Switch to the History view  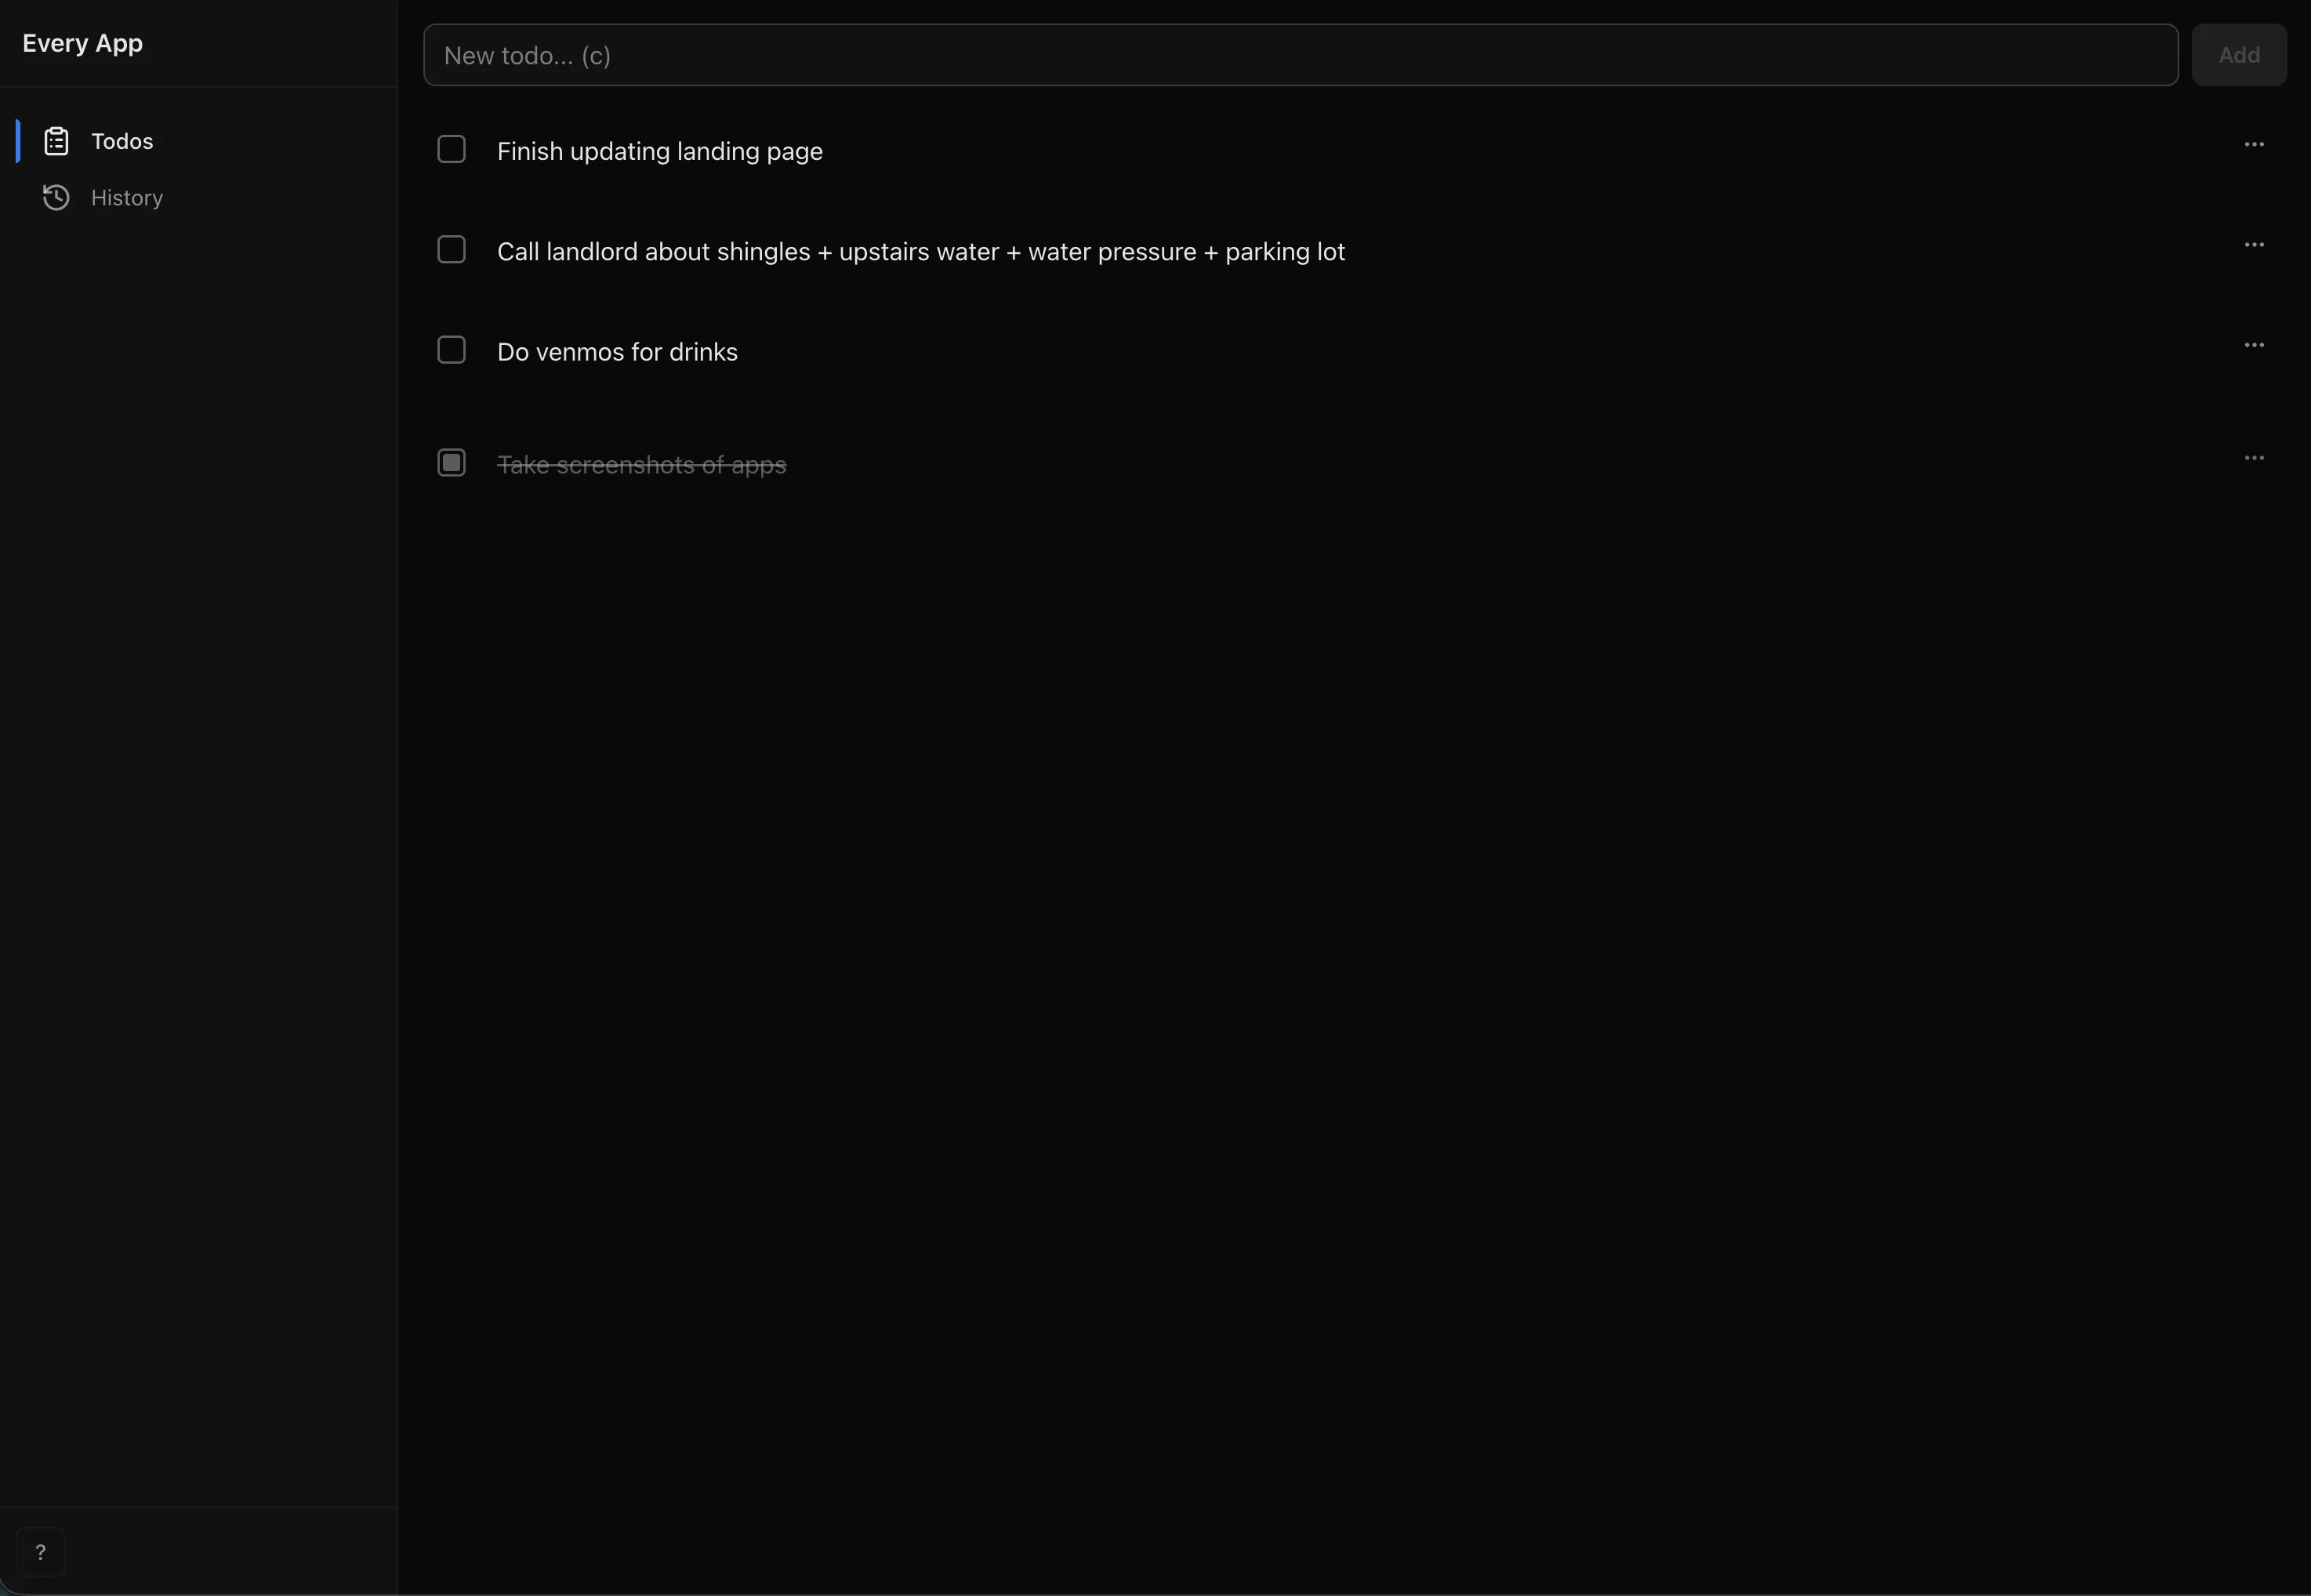click(x=128, y=197)
